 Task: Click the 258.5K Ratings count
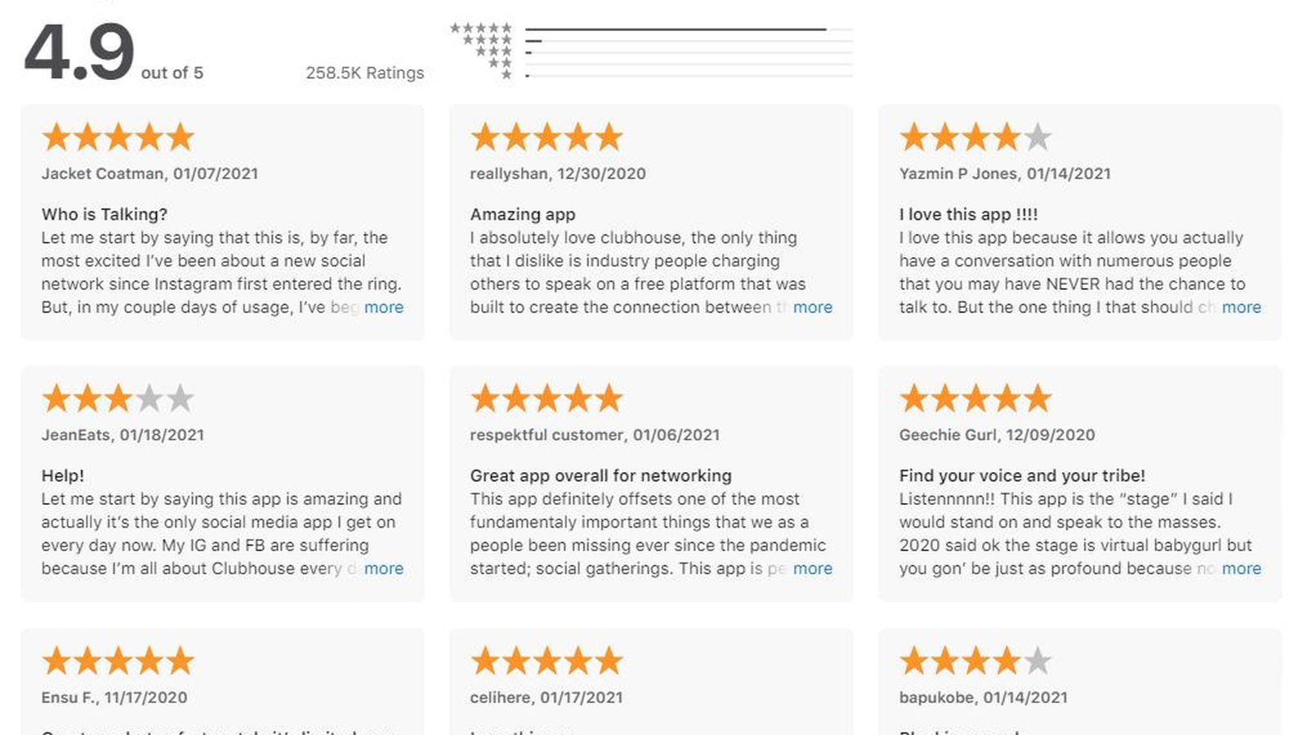click(x=365, y=73)
